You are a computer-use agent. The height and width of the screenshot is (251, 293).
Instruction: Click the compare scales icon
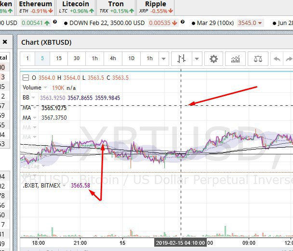coord(258,59)
